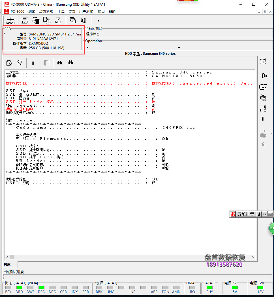Open the 当前测试 menu
Image resolution: width=274 pixels, height=297 pixels.
coord(46,12)
